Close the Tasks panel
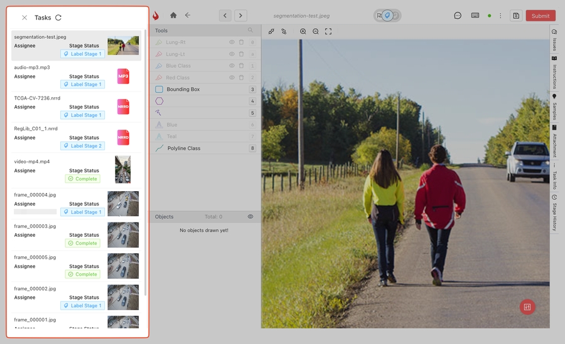 (24, 18)
